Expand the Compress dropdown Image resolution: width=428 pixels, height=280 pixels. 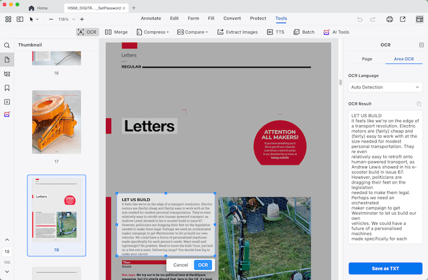click(x=153, y=32)
